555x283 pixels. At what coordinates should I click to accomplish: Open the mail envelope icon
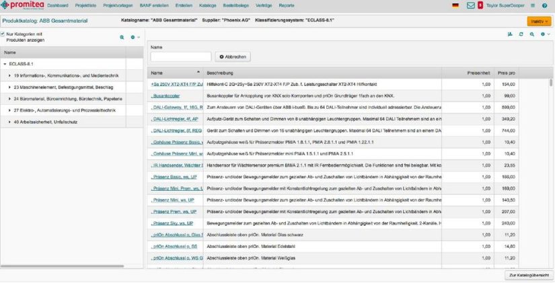click(470, 5)
